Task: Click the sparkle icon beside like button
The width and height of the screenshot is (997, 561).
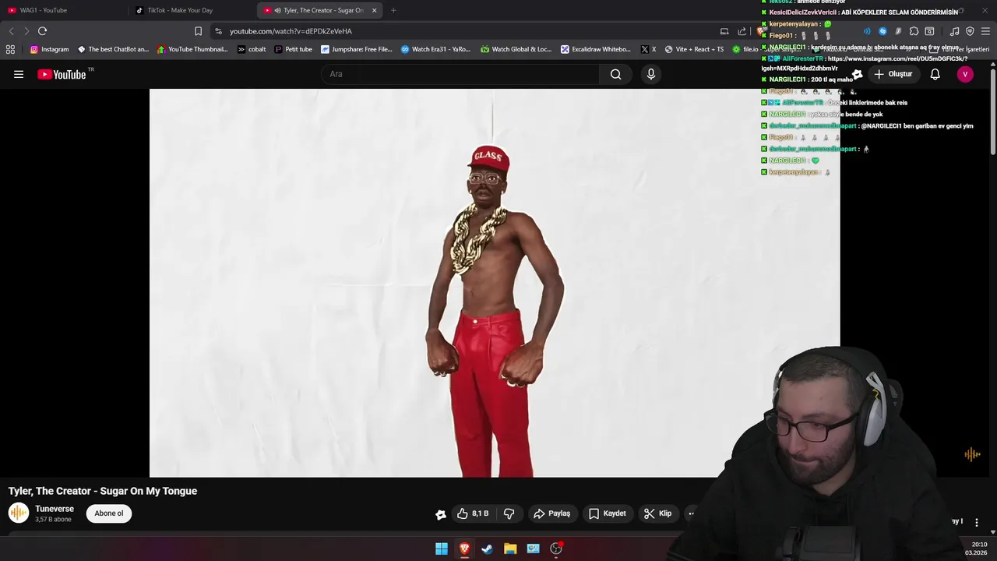Action: pos(441,513)
